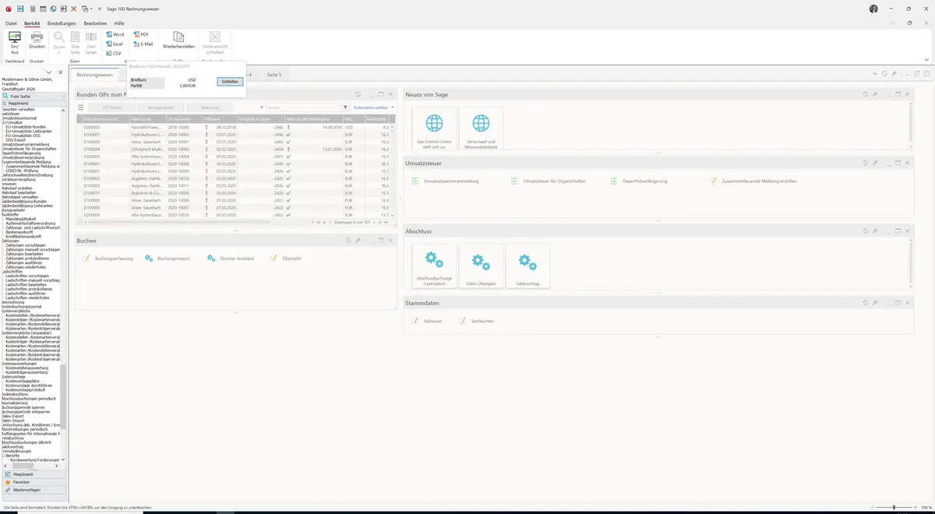Collapse the navigation sidebar with the chevron
935x514 pixels.
point(49,72)
